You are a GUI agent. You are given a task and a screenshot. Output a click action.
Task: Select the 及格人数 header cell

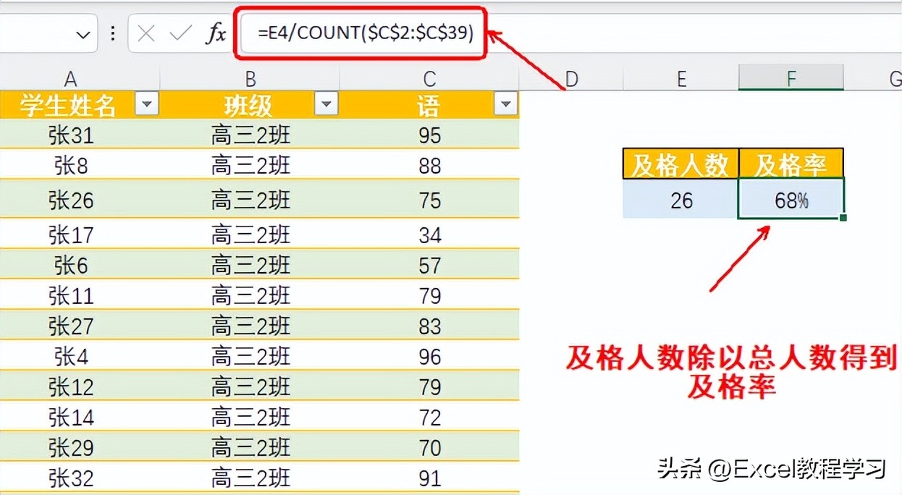click(680, 164)
